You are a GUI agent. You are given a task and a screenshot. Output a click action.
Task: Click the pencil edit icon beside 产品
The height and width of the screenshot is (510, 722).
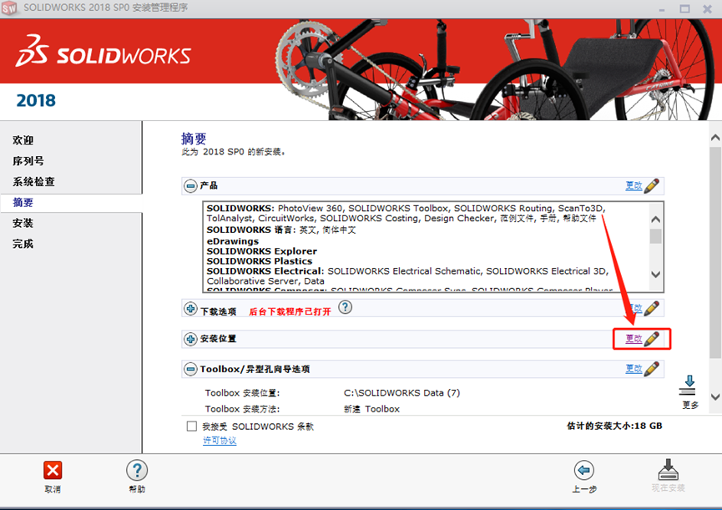click(652, 185)
